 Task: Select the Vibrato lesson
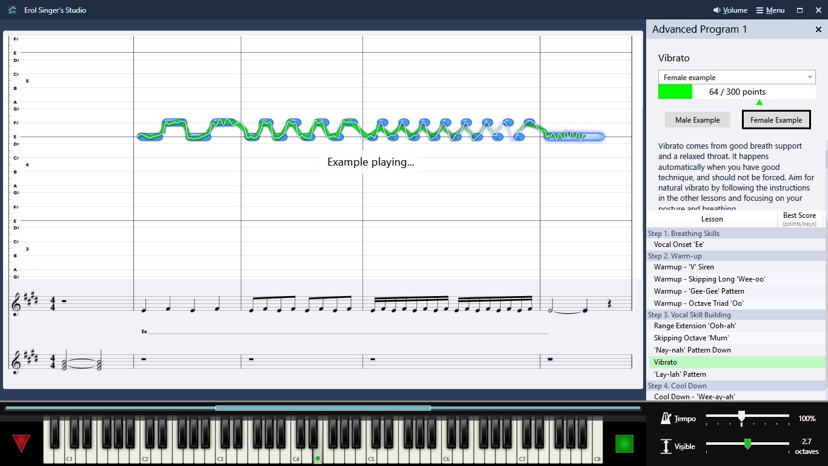(x=666, y=362)
